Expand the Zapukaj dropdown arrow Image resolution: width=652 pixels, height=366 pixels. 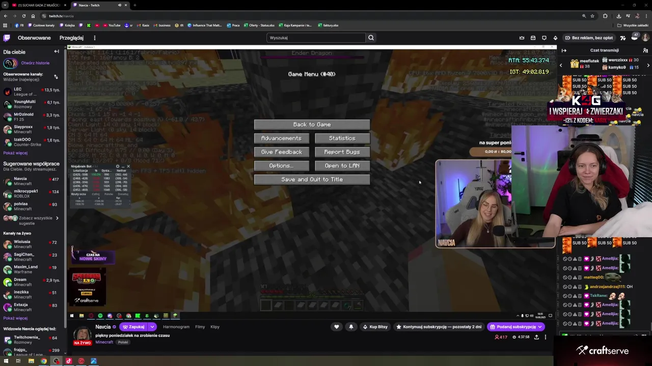coord(152,327)
